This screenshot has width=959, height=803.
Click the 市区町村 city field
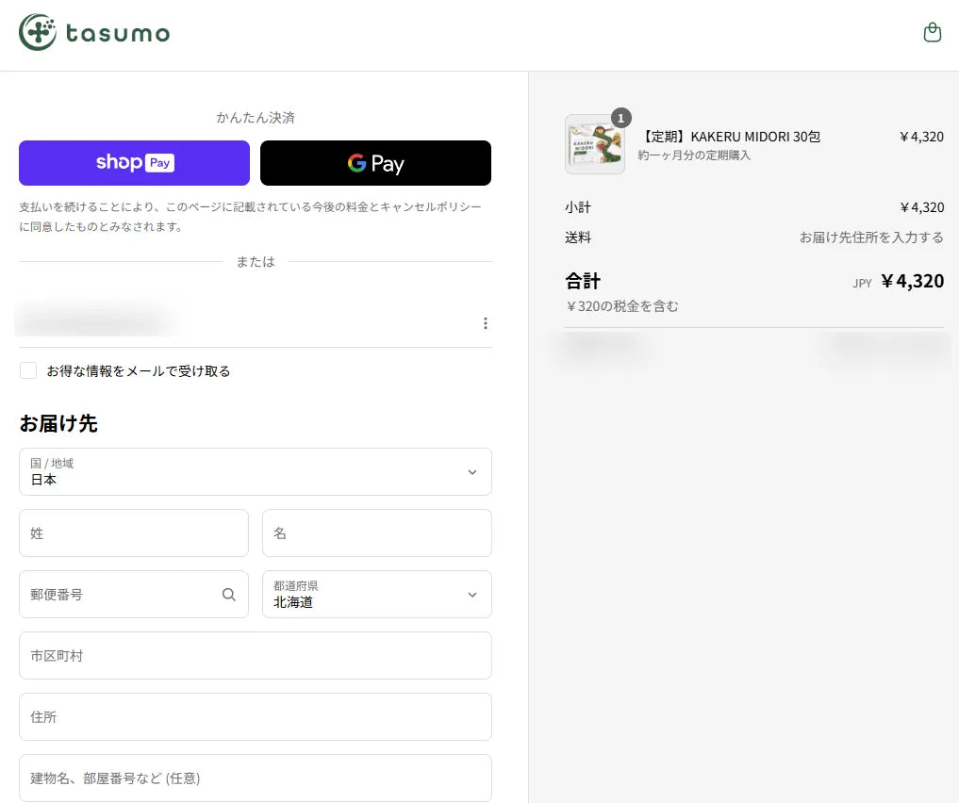coord(256,656)
